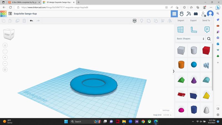Open the Sim Lab icon
Screen dimensions: 222x125
(x=181, y=14)
